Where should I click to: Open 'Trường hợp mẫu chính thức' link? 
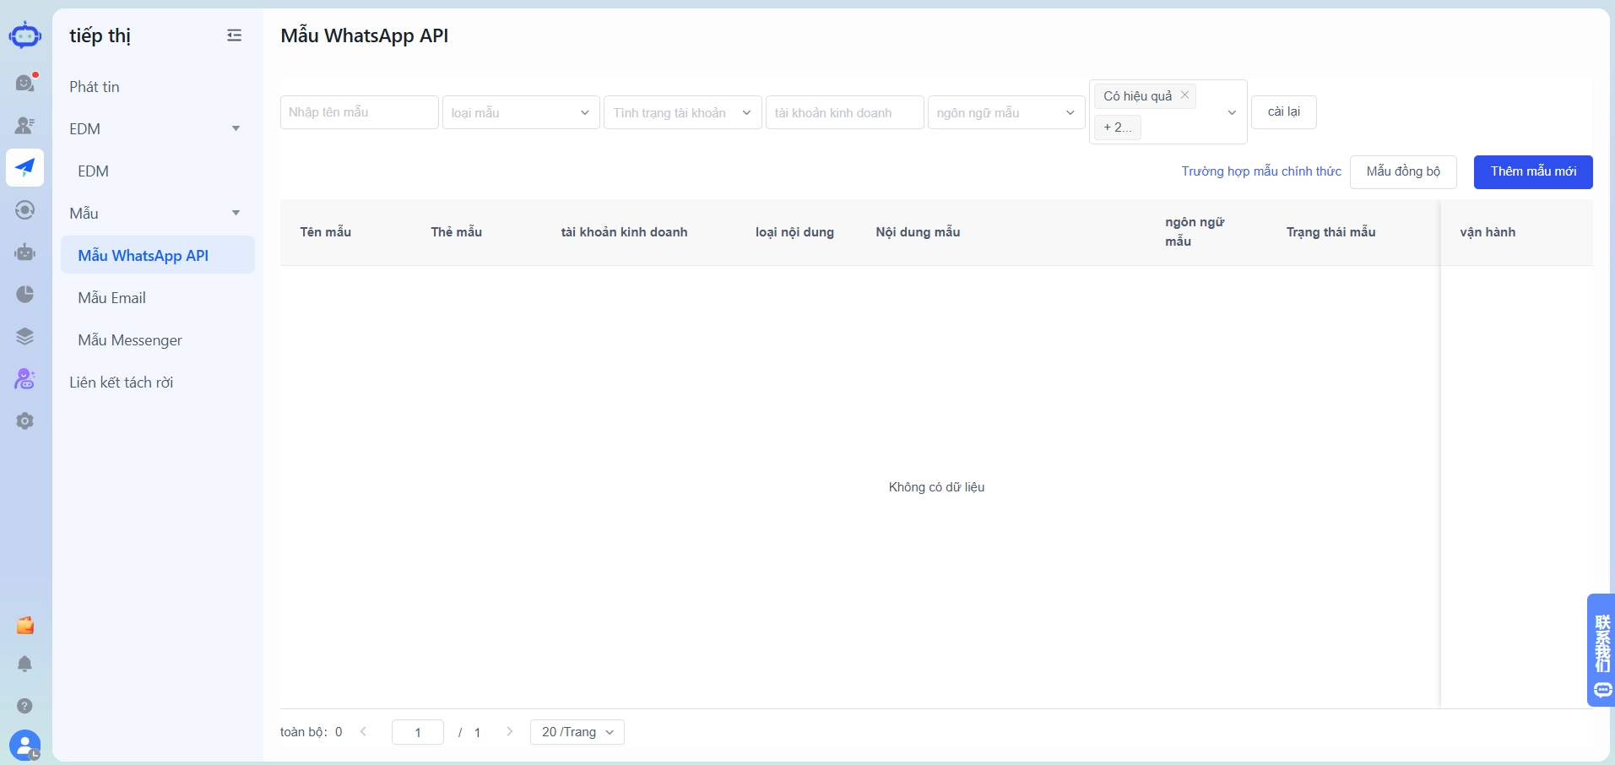[1261, 171]
